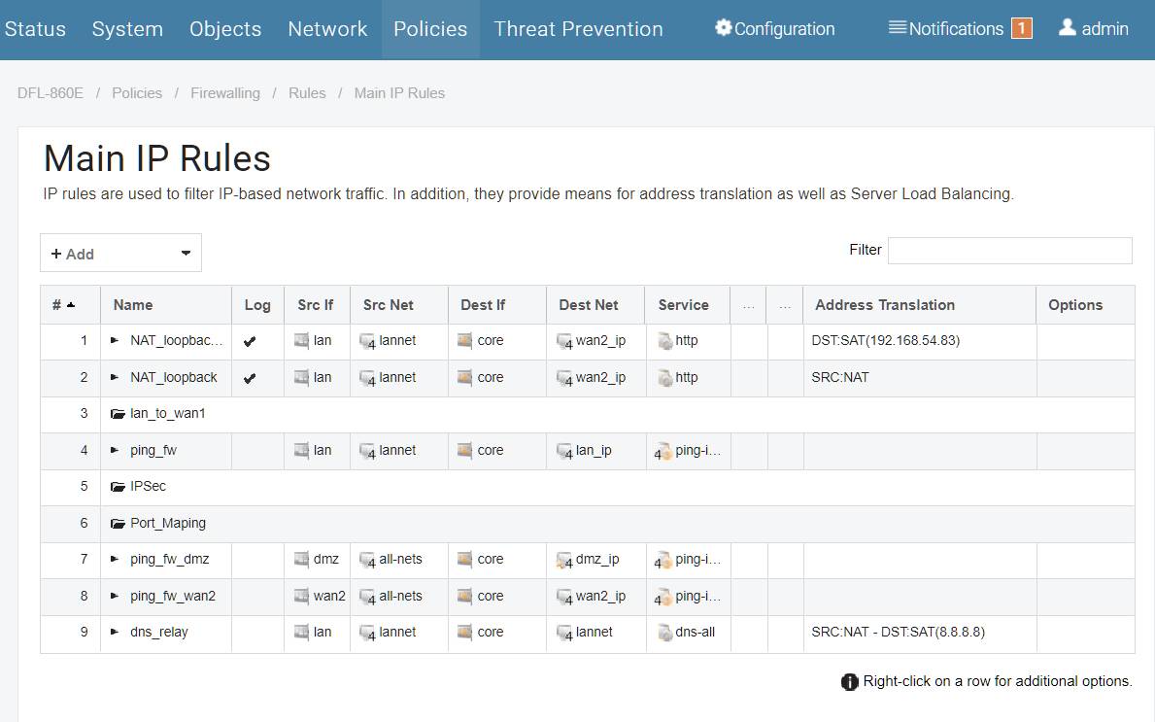Toggle Log checkmark for NAT_loopback rule 2

pos(250,379)
